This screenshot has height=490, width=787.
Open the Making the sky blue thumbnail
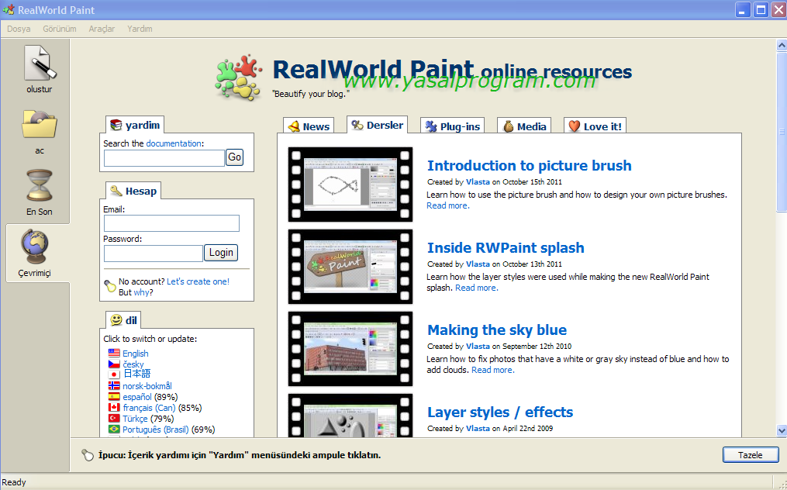tap(350, 349)
